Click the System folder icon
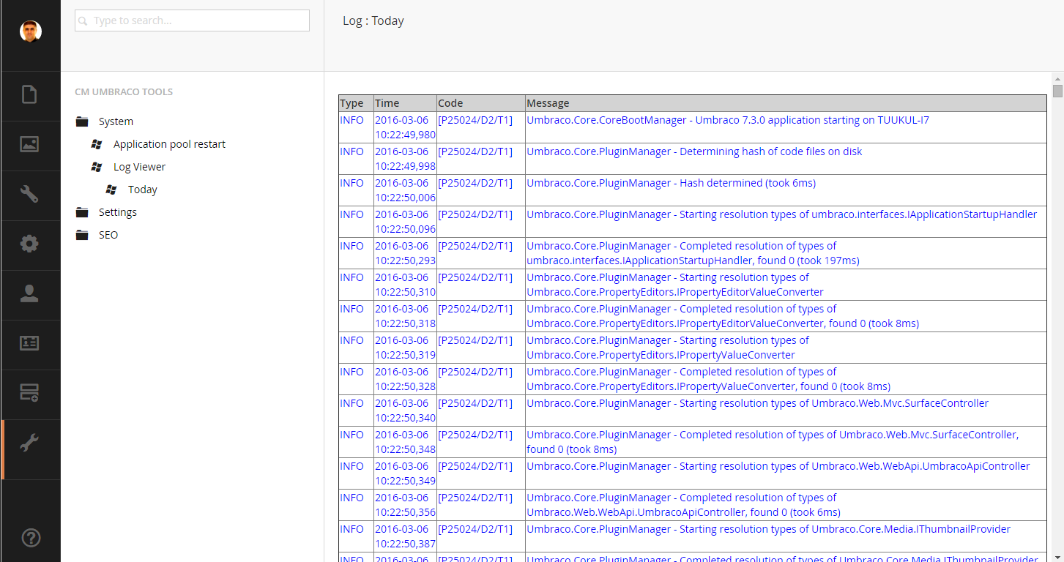Screen dimensions: 1064x562 click(82, 121)
